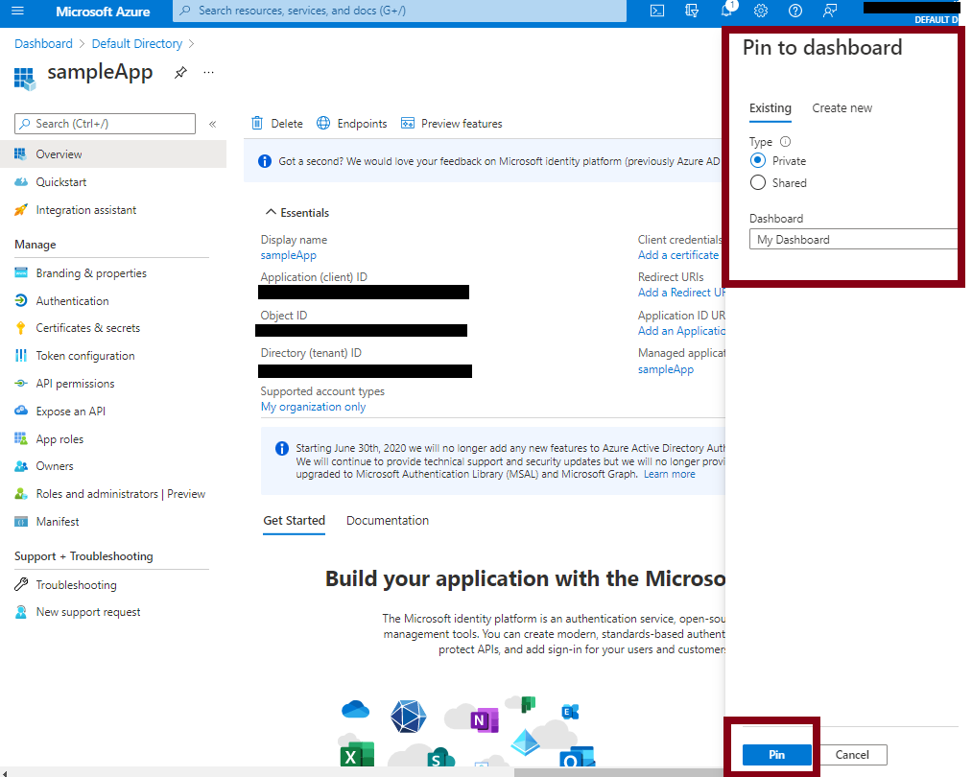Image resolution: width=972 pixels, height=777 pixels.
Task: Open Directory and subscription filter icon
Action: click(692, 11)
